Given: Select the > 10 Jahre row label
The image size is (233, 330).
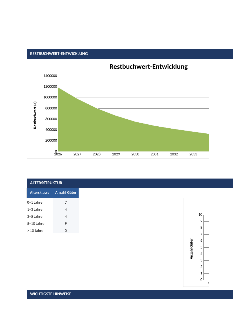Looking at the screenshot, I should pos(35,231).
